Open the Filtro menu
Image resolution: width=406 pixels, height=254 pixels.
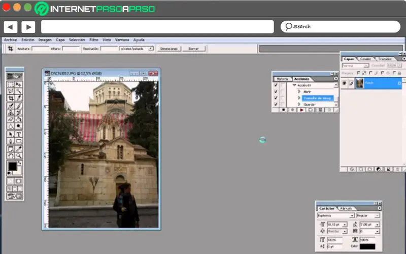click(94, 40)
